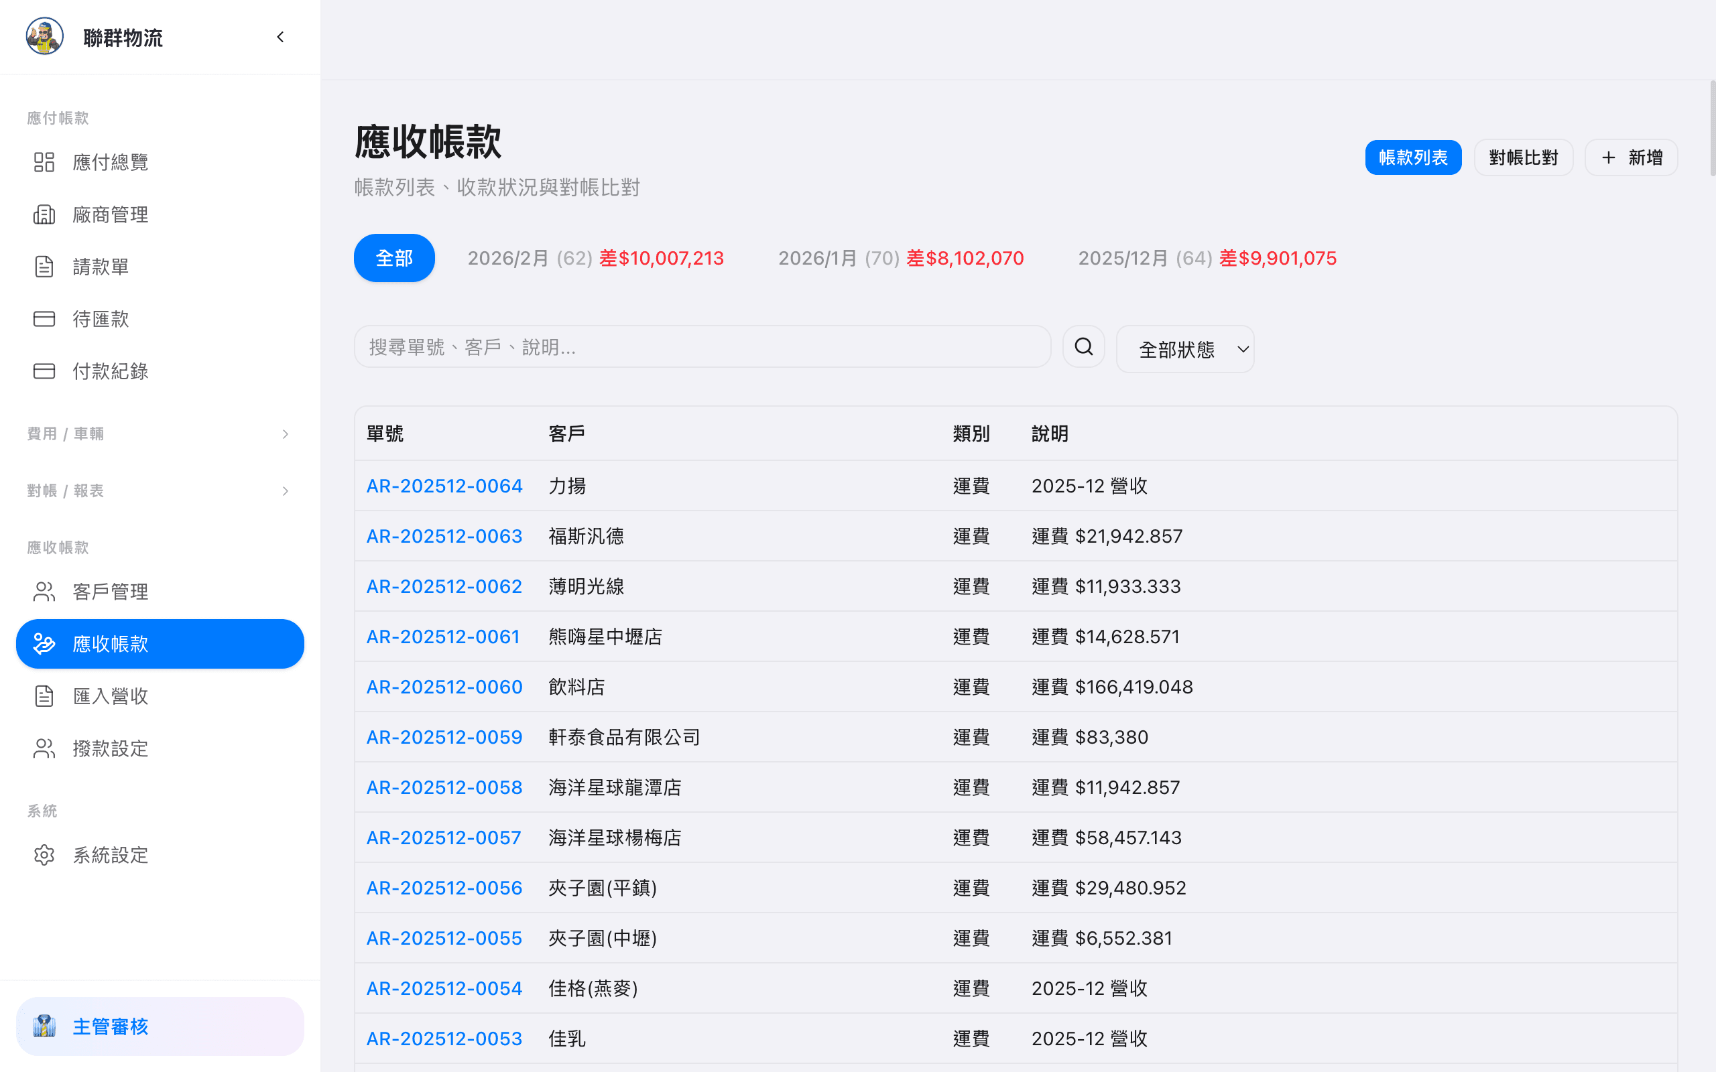Image resolution: width=1716 pixels, height=1072 pixels.
Task: Open 撥款設定 via its sidebar icon
Action: click(44, 748)
